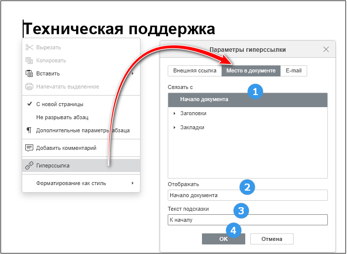Click the paragraph pilcrow icon
Image resolution: width=347 pixels, height=254 pixels.
[29, 130]
